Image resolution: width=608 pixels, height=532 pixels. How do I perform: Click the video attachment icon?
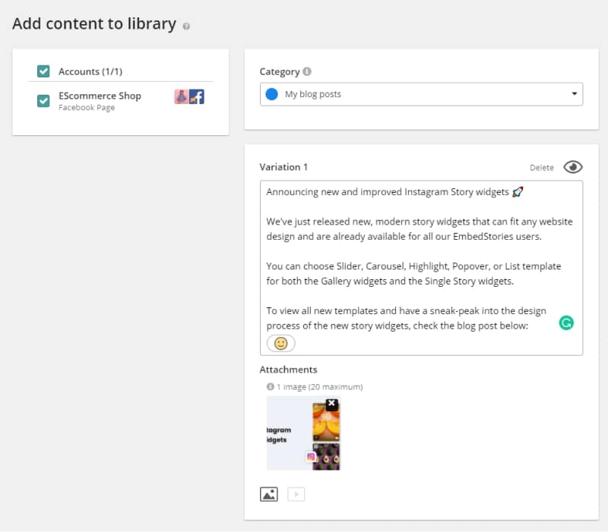pyautogui.click(x=296, y=495)
